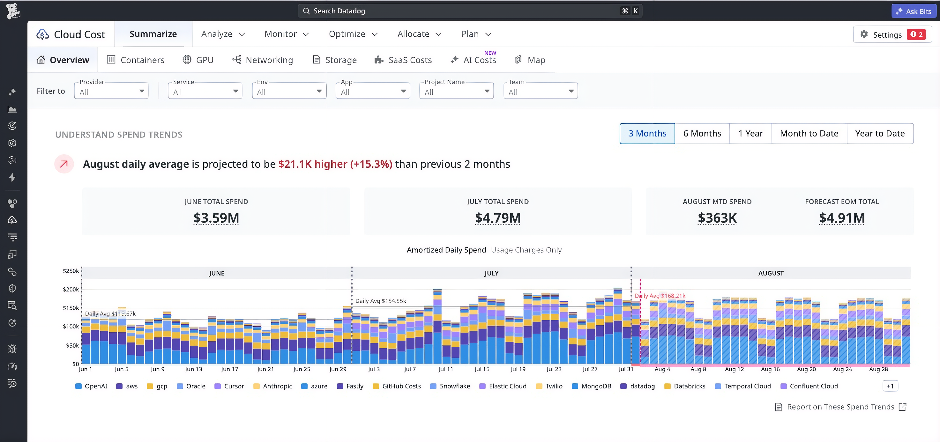The height and width of the screenshot is (442, 940).
Task: Click the June total spend $3.59M
Action: [x=216, y=218]
